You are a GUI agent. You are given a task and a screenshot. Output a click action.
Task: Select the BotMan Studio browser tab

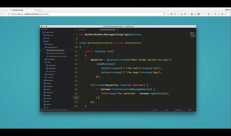coord(23,10)
